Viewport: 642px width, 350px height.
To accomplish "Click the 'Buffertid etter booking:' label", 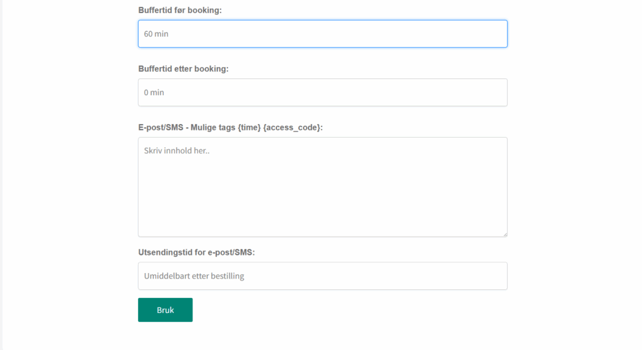I will (183, 69).
